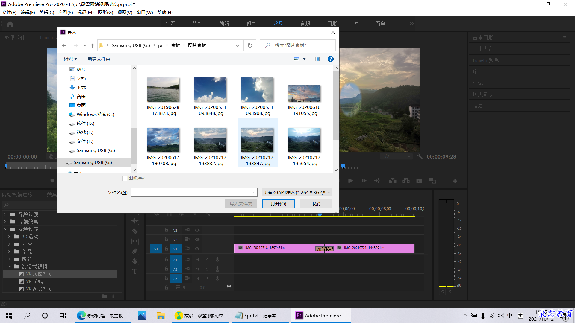
Task: Open recent locations dropdown arrow
Action: coord(85,45)
